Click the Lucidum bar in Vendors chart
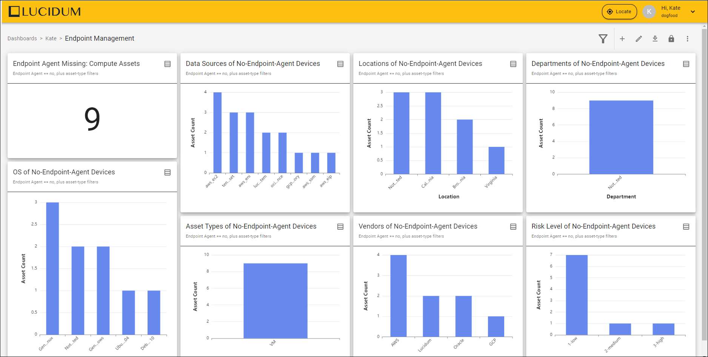 coord(431,316)
